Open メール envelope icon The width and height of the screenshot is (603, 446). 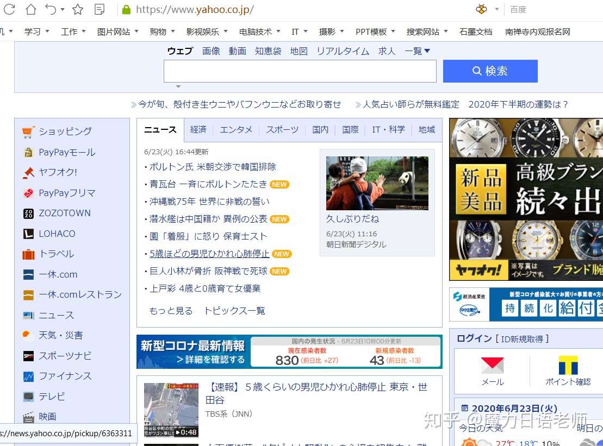493,365
